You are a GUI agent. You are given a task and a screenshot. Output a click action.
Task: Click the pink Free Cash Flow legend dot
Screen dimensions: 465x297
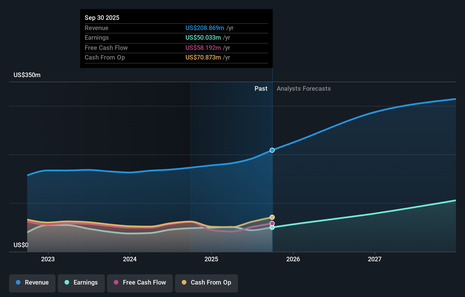coord(116,283)
